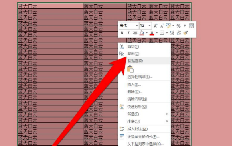Expand the borders dropdown arrow
233x146 pixels.
tap(167, 33)
